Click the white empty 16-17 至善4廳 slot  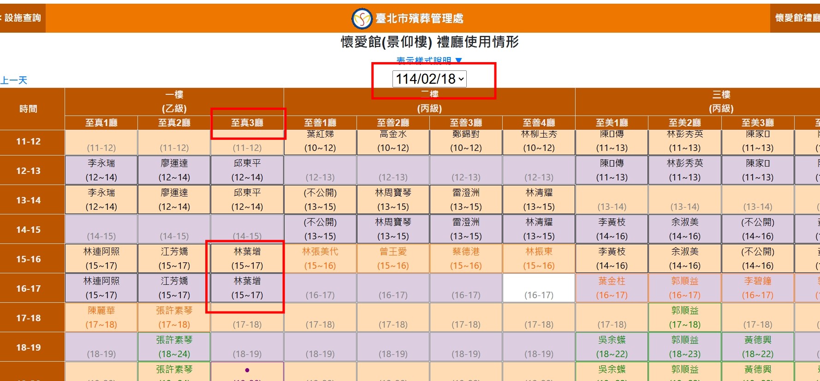539,288
